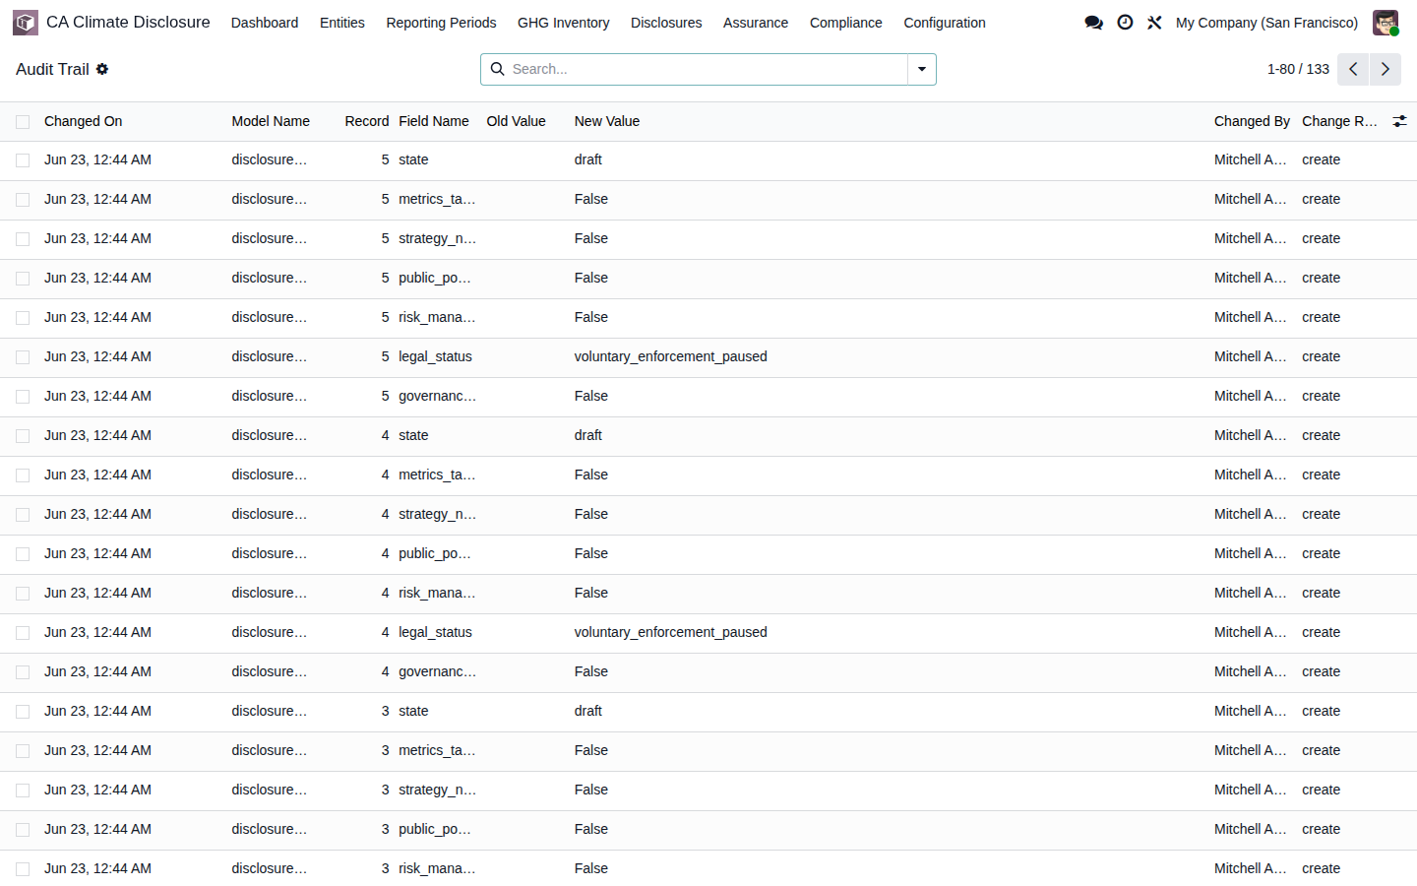Open the activities clock icon
Image resolution: width=1417 pixels, height=886 pixels.
point(1125,23)
